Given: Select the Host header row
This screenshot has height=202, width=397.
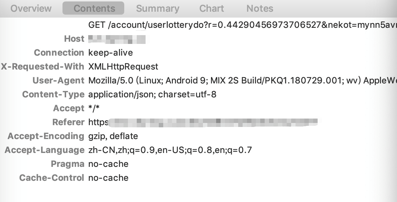Looking at the screenshot, I should pyautogui.click(x=198, y=39).
